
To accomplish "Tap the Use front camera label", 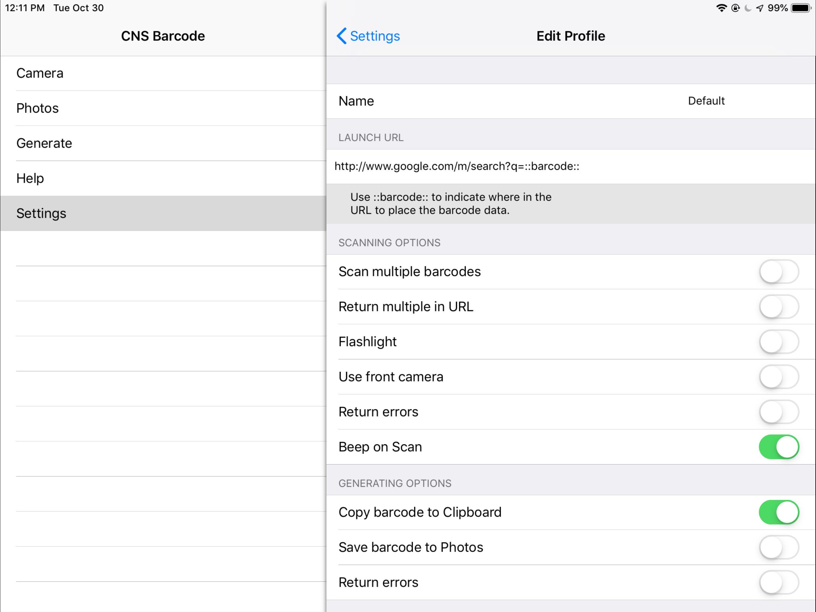I will [391, 377].
